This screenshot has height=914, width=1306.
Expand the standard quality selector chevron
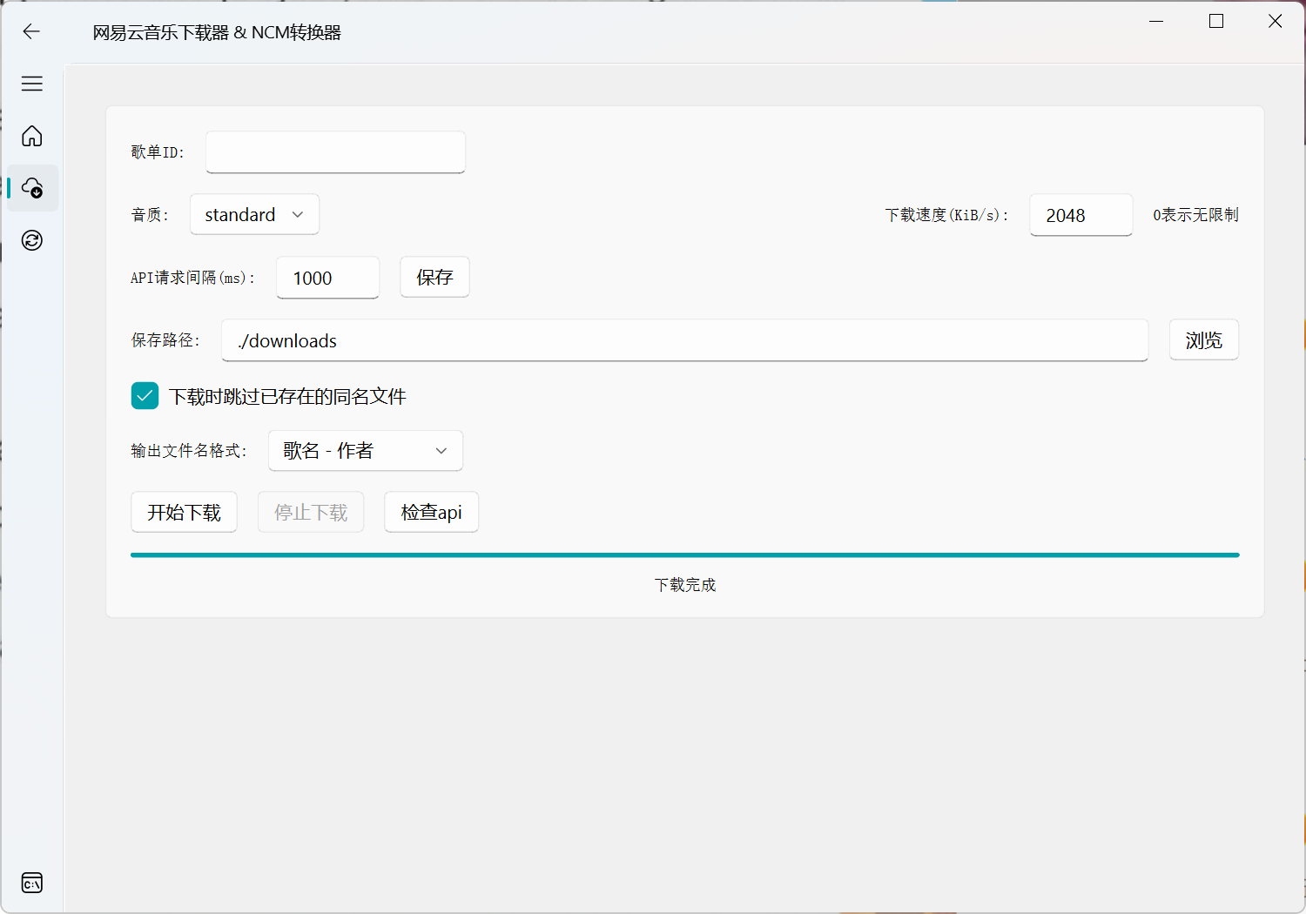point(297,214)
